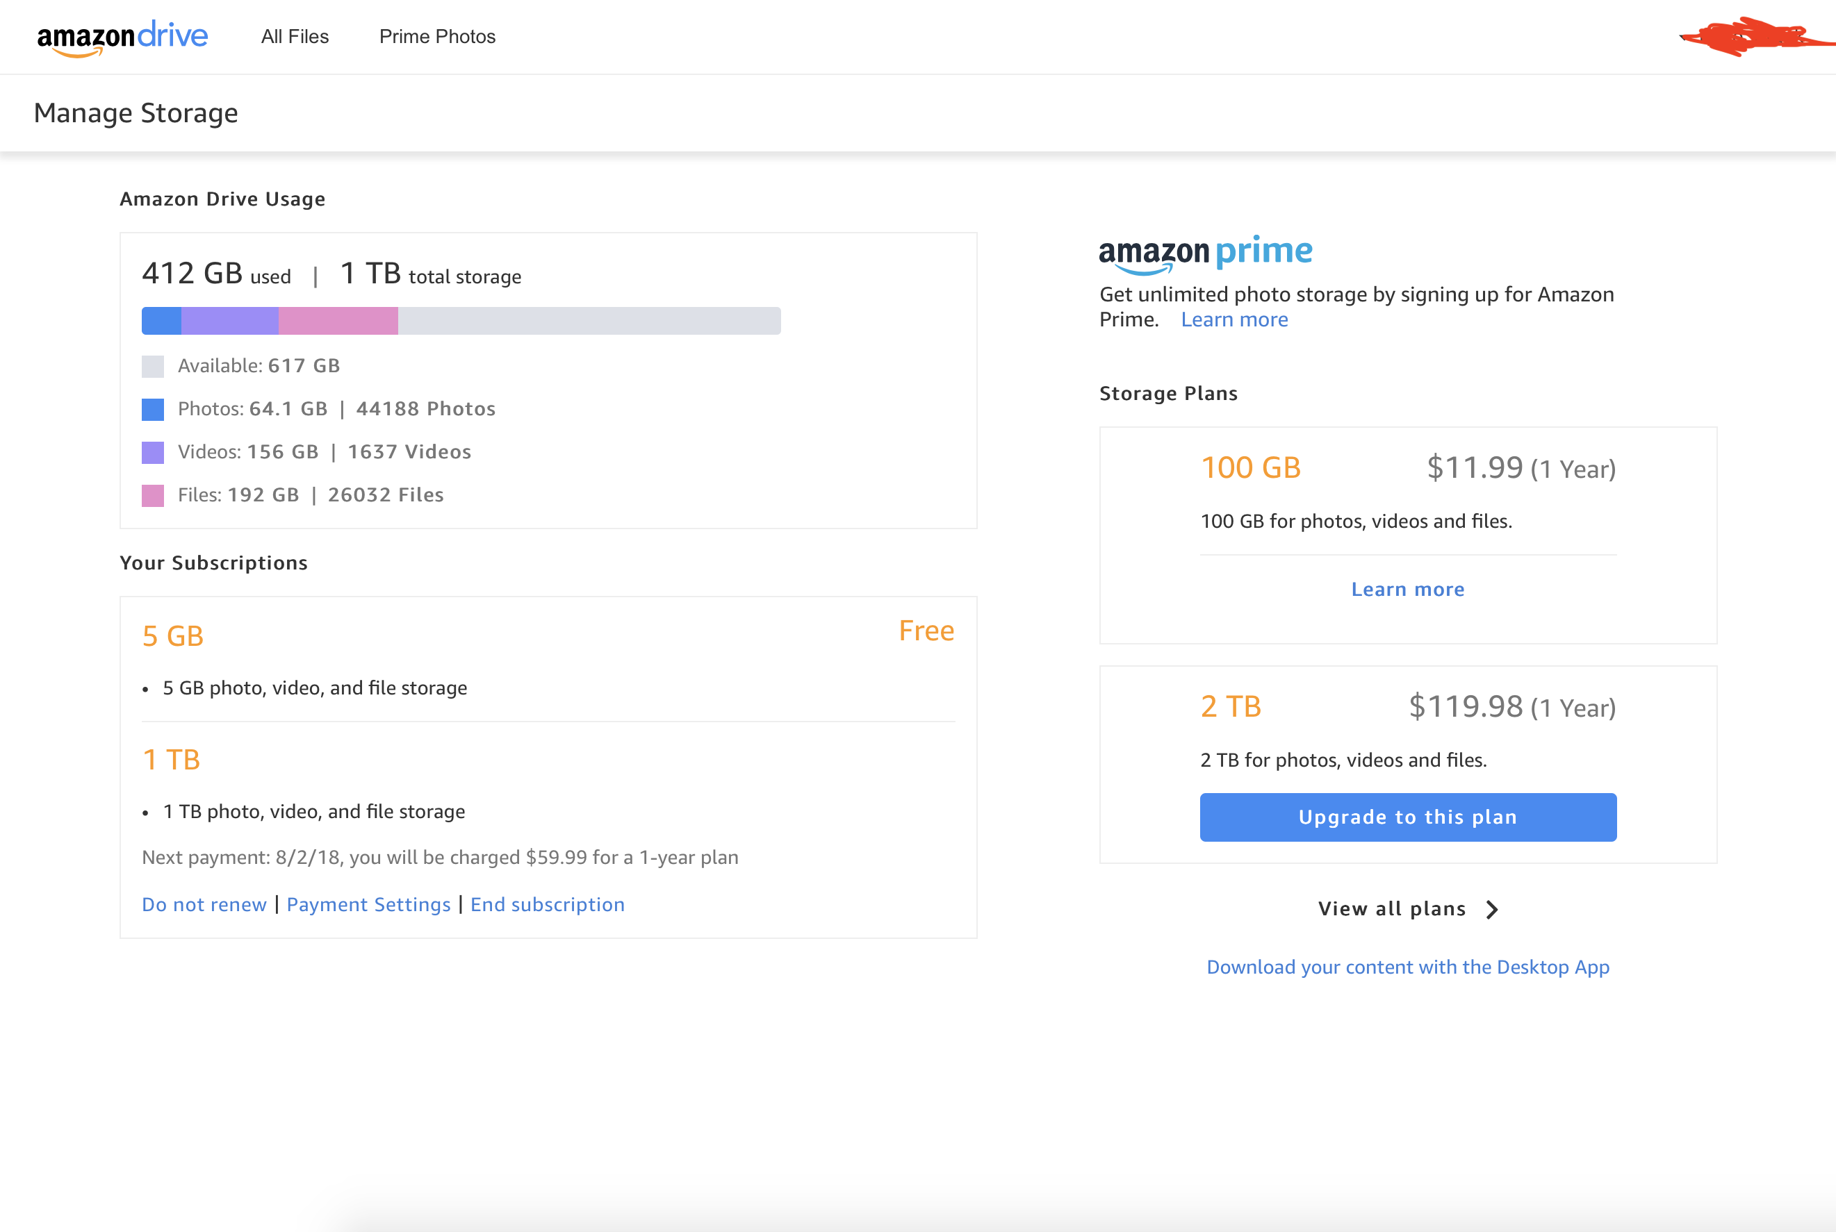The image size is (1836, 1232).
Task: Click End subscription link
Action: (x=548, y=904)
